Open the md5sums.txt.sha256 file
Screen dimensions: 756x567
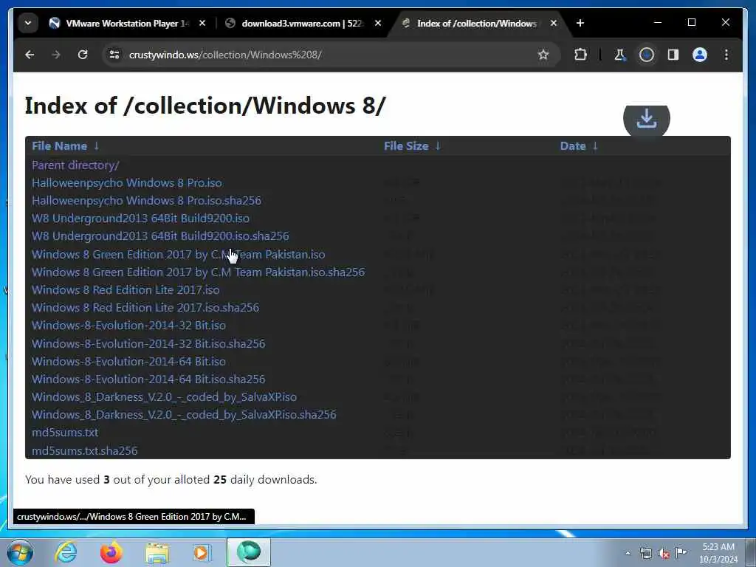85,451
